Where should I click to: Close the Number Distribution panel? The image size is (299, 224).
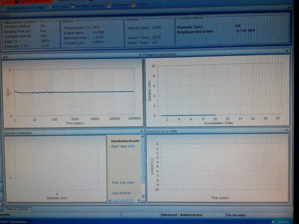pos(142,131)
